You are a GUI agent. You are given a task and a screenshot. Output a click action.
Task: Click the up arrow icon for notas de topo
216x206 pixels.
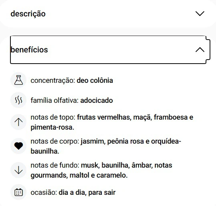[x=18, y=122]
